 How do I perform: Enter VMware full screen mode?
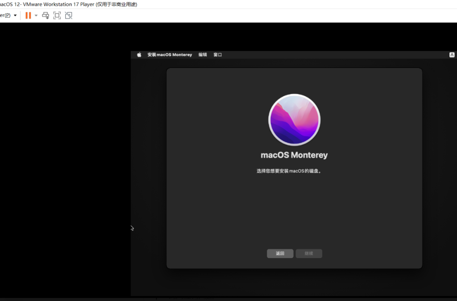pyautogui.click(x=57, y=16)
